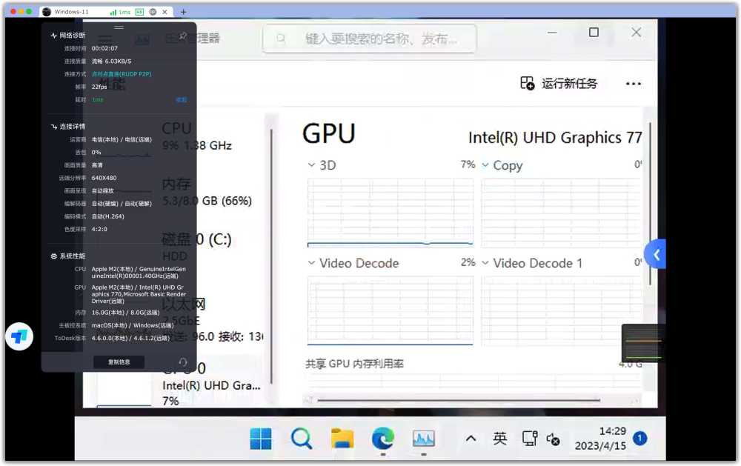Image resolution: width=741 pixels, height=466 pixels.
Task: Click the 22fps frame rate value
Action: tap(99, 87)
